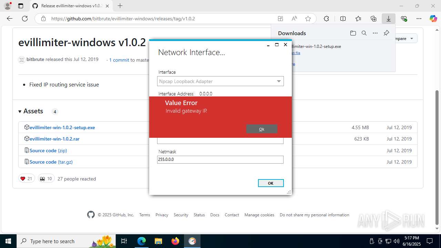Open the Status footer link
The height and width of the screenshot is (248, 441).
point(199,215)
